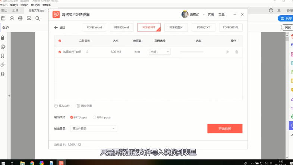This screenshot has height=165, width=293.
Task: Open 客服 customer service link
Action: pyautogui.click(x=211, y=15)
